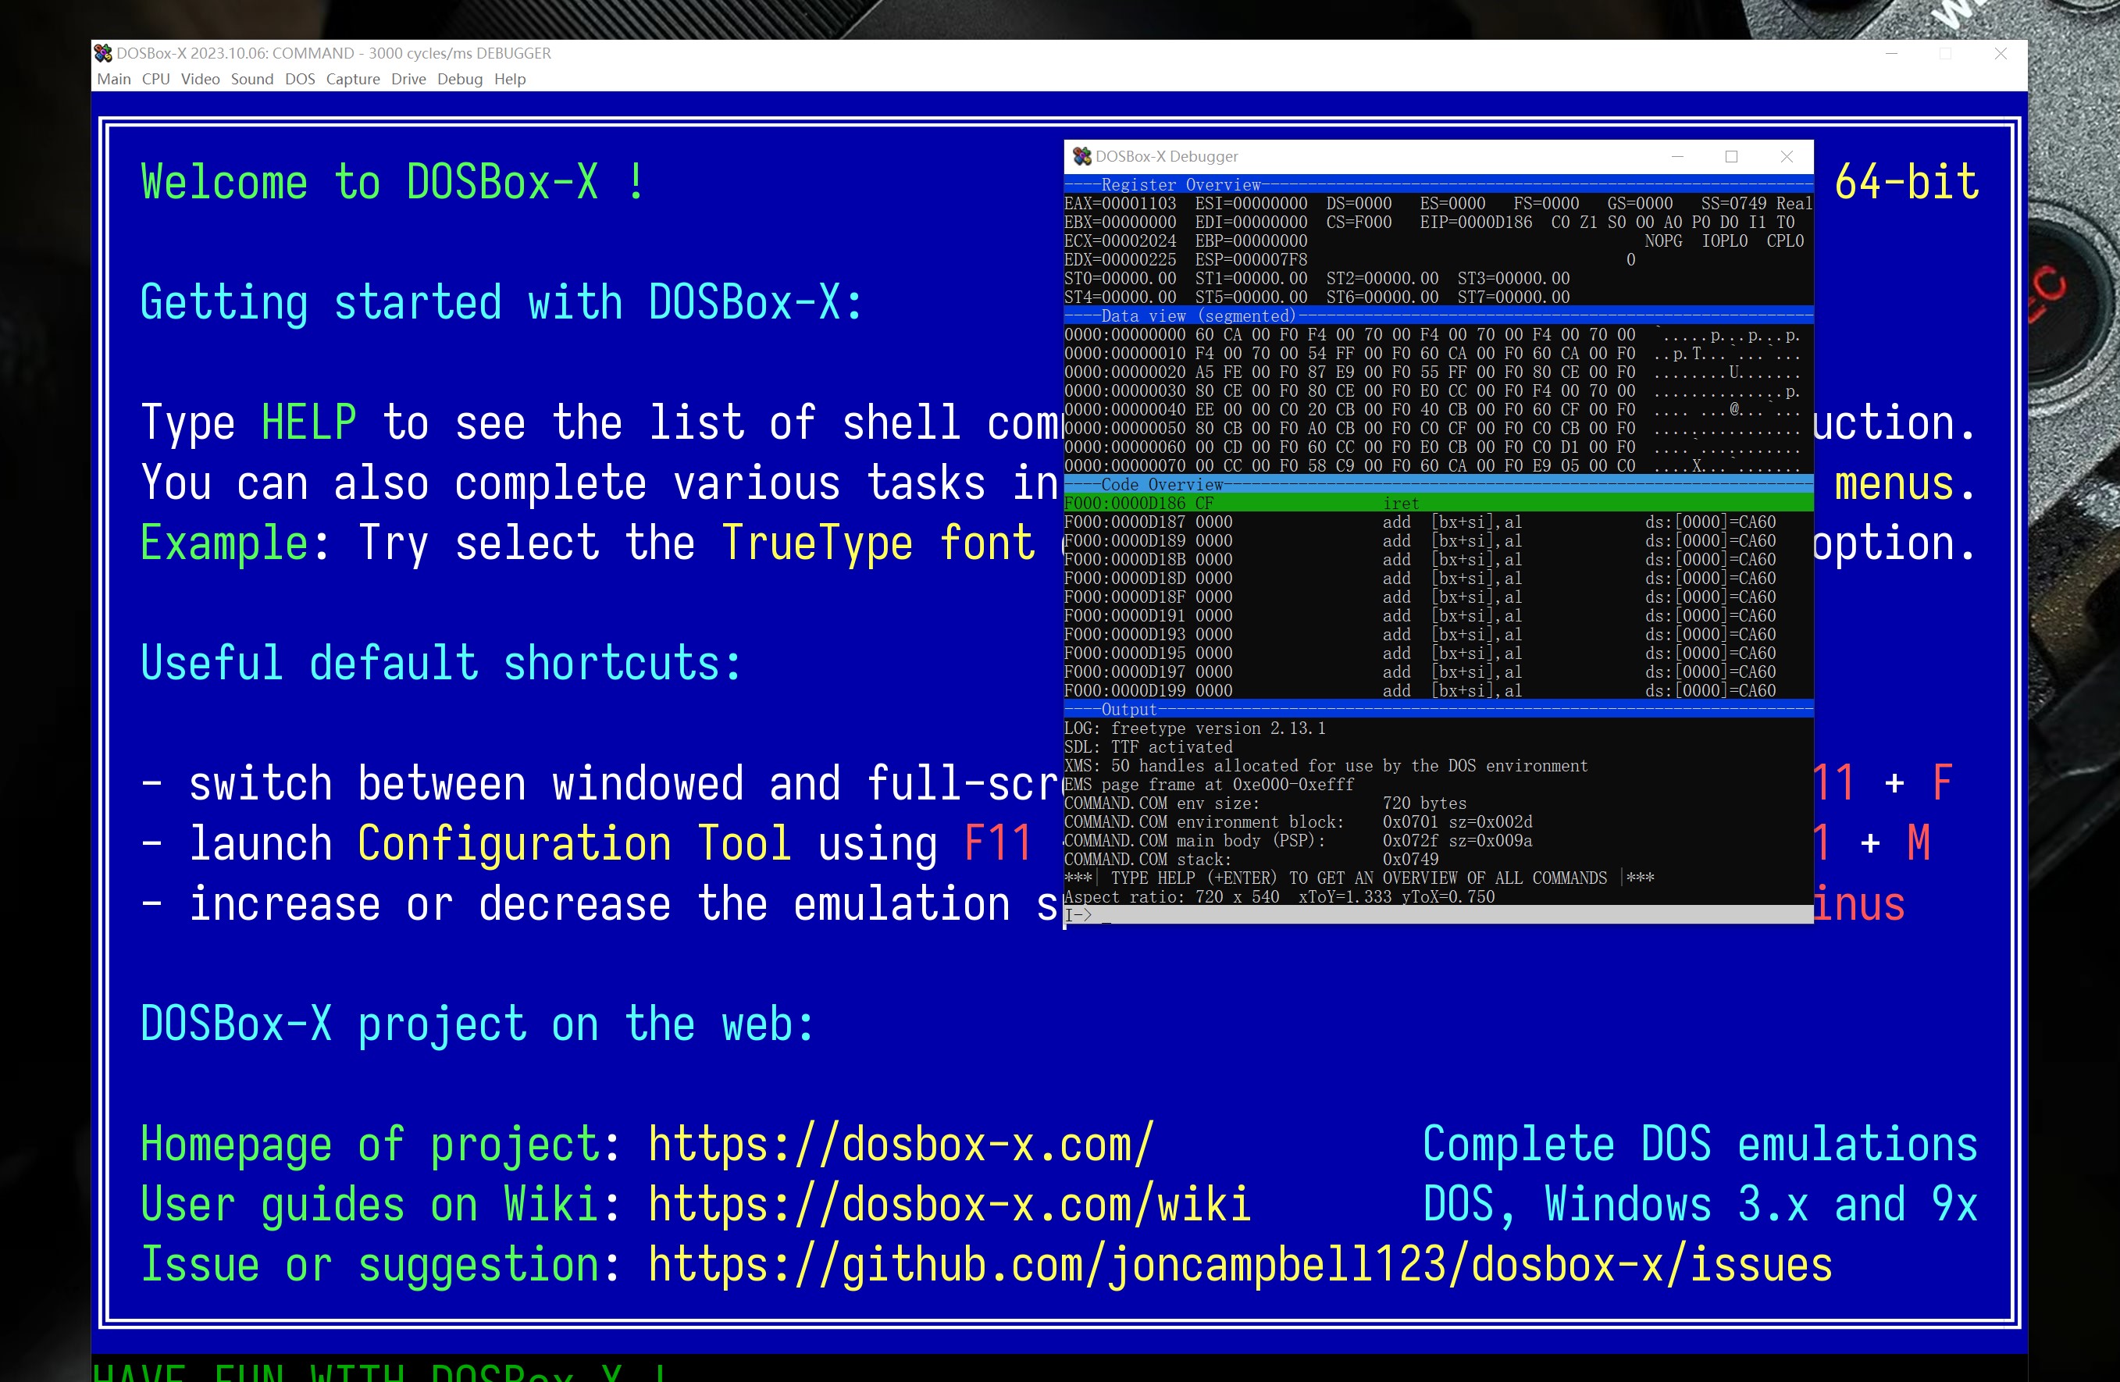The width and height of the screenshot is (2120, 1382).
Task: Select the highlighted iret code line
Action: 1438,503
